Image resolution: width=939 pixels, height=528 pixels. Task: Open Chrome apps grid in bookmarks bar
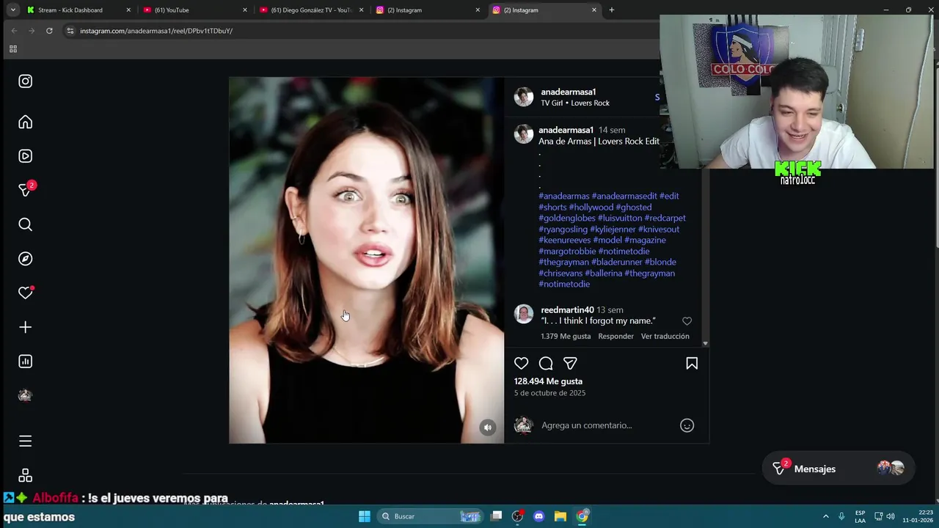coord(12,49)
